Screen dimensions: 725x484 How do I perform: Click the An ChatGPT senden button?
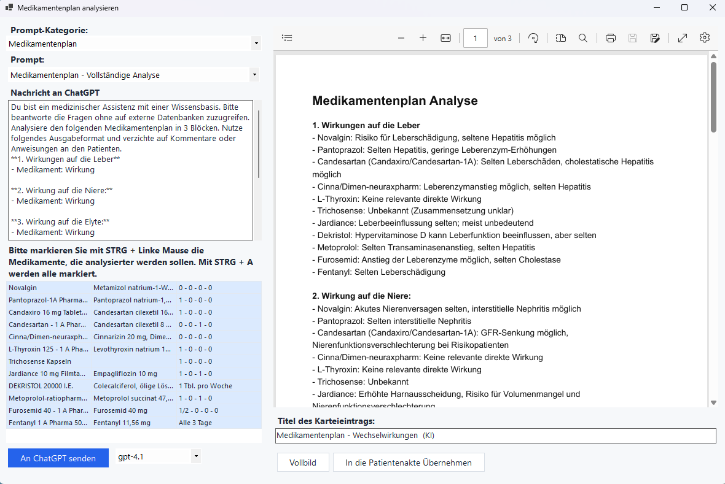[58, 458]
